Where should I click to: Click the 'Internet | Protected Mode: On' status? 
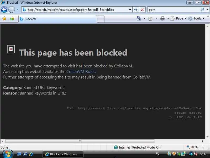137,147
